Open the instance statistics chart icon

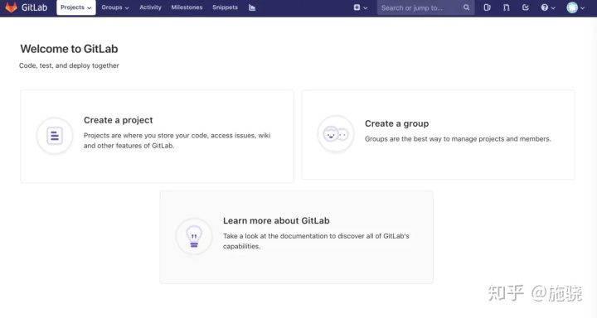[252, 7]
